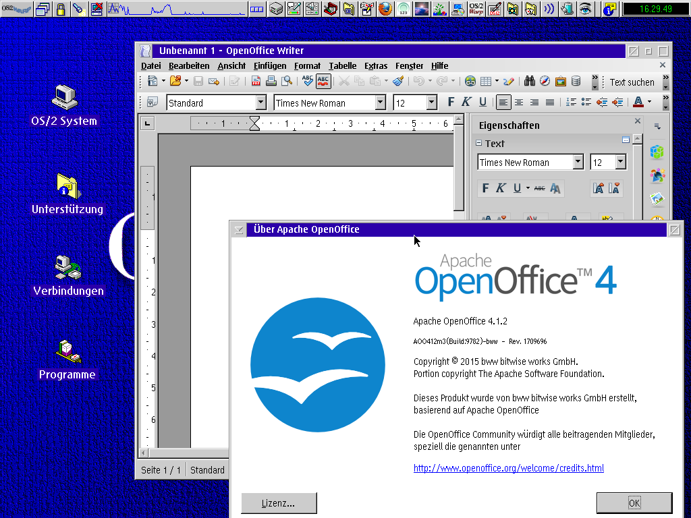Launch Firefox from the OS/2 toolbar
691x518 pixels.
click(385, 9)
